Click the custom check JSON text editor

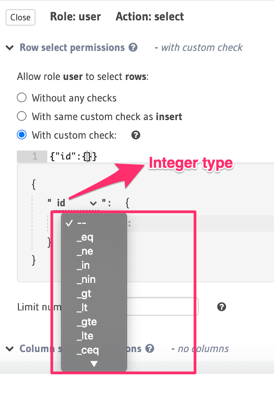click(x=159, y=156)
